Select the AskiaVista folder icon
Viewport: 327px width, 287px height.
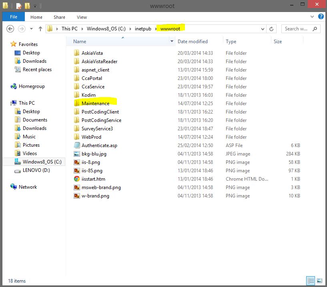[x=77, y=53]
